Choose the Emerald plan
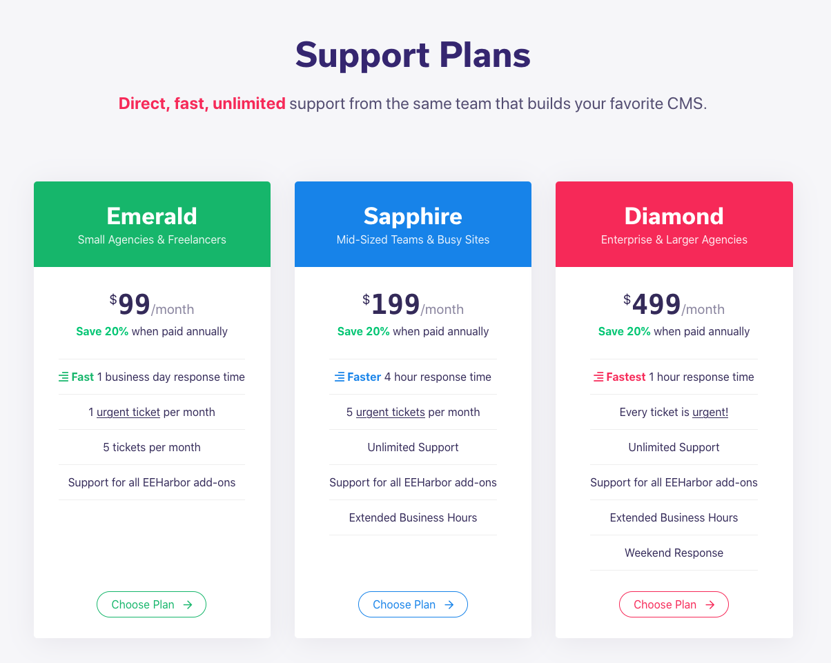 click(151, 604)
